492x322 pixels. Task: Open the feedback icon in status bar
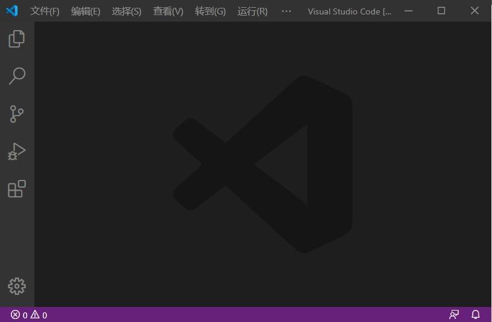click(454, 315)
